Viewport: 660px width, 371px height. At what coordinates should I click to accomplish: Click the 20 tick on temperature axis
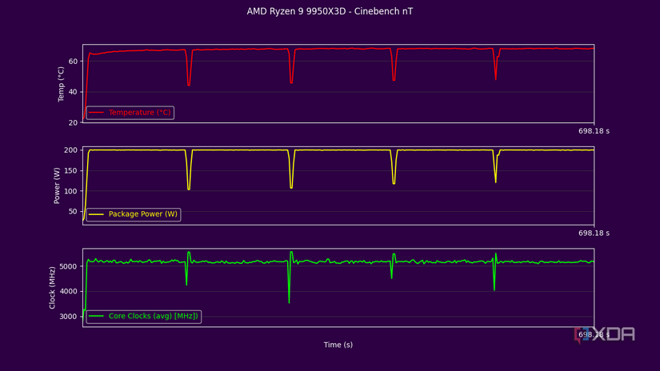(x=74, y=123)
